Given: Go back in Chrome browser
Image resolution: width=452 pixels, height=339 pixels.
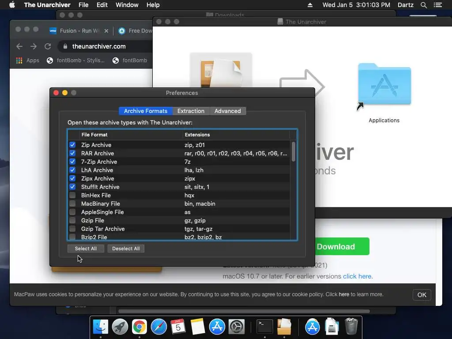Looking at the screenshot, I should pyautogui.click(x=19, y=46).
